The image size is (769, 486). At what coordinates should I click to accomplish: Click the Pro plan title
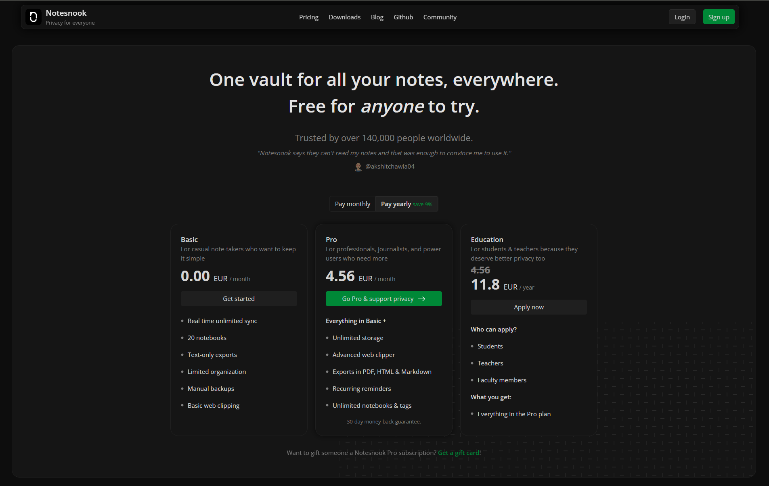331,240
